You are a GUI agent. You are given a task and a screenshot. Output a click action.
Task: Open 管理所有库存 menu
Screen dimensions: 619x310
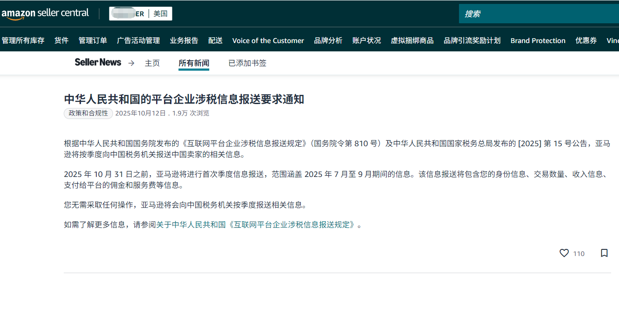pos(23,40)
